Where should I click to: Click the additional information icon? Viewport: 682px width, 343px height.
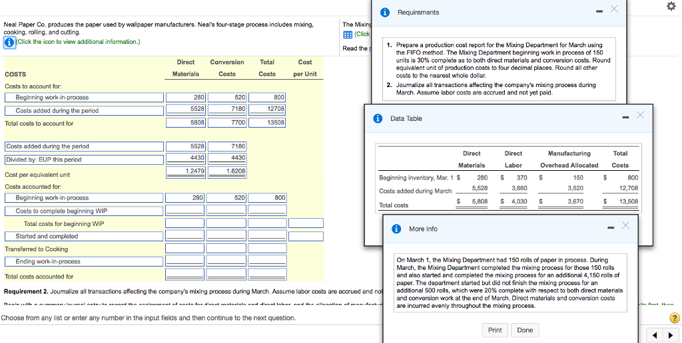[x=9, y=42]
